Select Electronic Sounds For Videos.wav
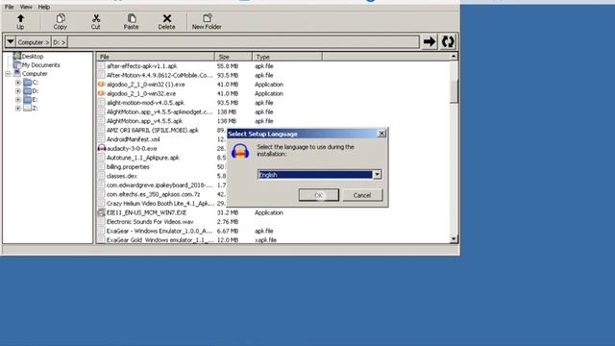This screenshot has width=615, height=346. pos(150,222)
